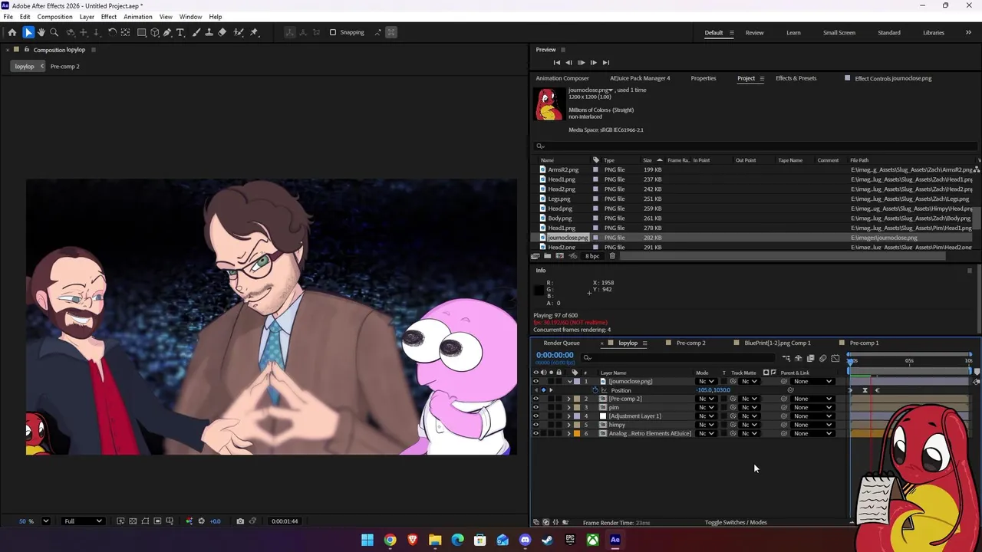Hide the Pre-comp 2 layer
Viewport: 982px width, 552px height.
(535, 399)
